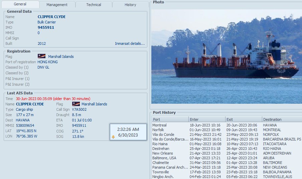This screenshot has width=302, height=179.
Task: Open Inmarsat details link
Action: tap(130, 43)
